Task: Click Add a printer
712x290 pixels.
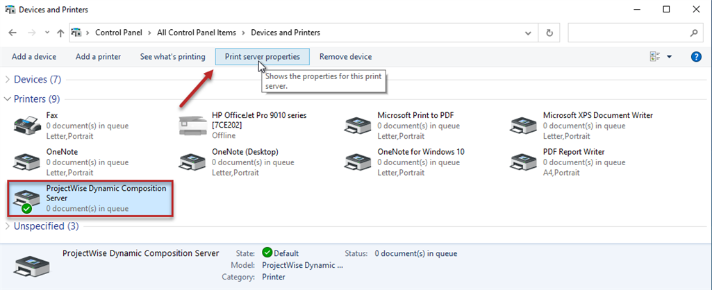Action: (x=98, y=57)
